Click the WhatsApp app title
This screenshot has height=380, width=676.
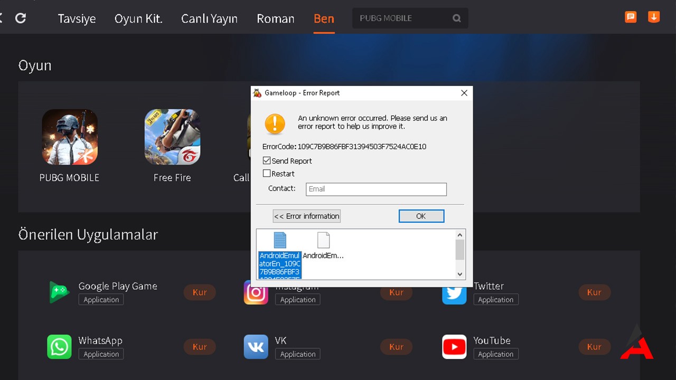tap(100, 340)
